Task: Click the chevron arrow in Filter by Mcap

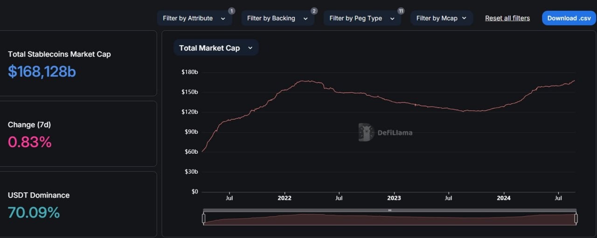Action: [464, 19]
